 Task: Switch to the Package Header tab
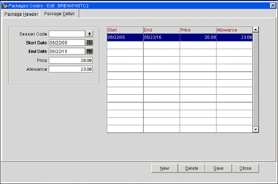tap(21, 14)
